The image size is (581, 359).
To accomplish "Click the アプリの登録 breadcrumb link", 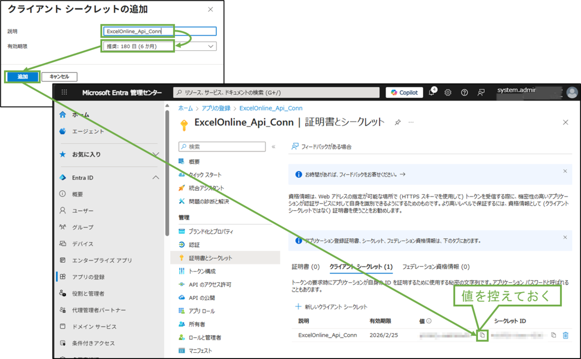I will coord(216,108).
